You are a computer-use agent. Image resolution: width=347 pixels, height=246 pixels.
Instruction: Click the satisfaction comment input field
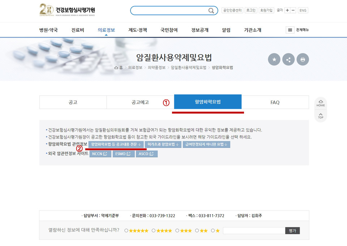(254, 230)
